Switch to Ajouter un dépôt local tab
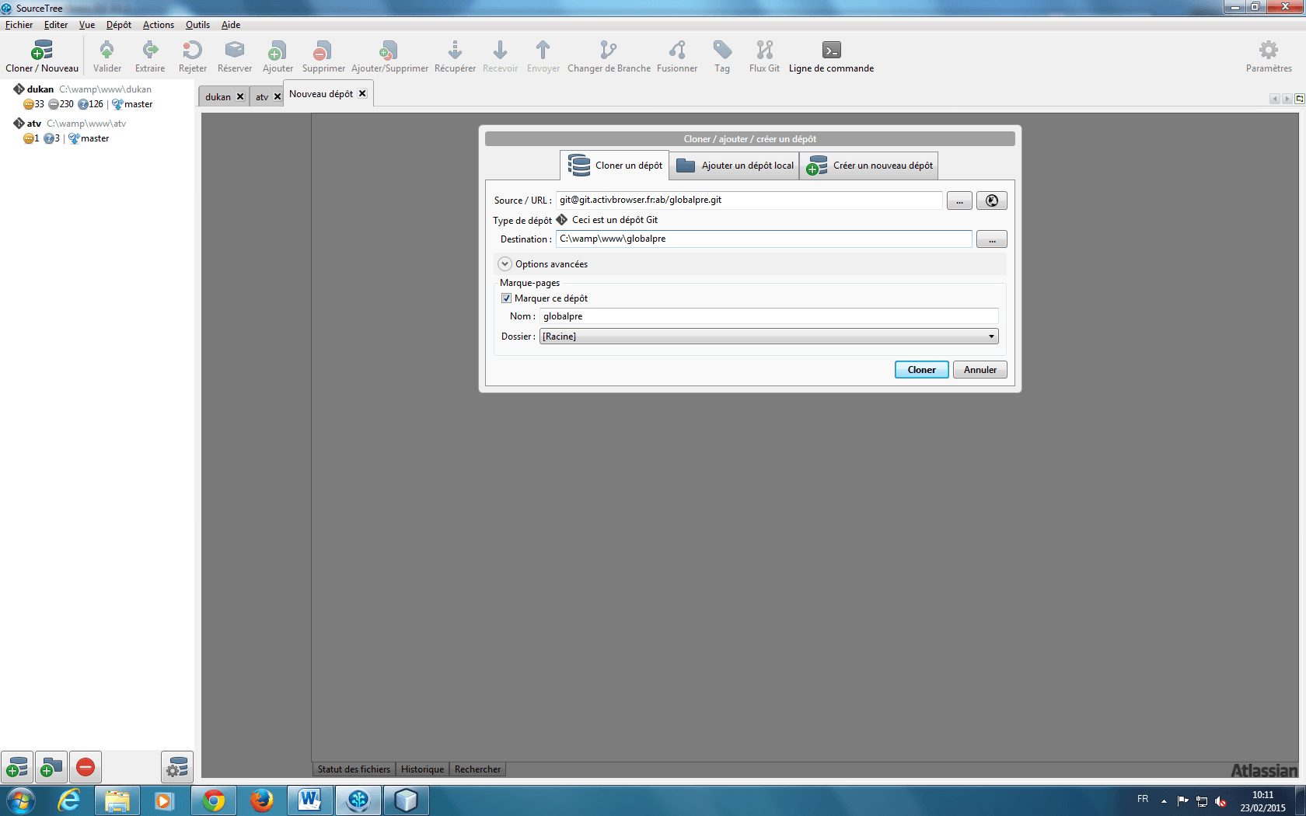 735,166
